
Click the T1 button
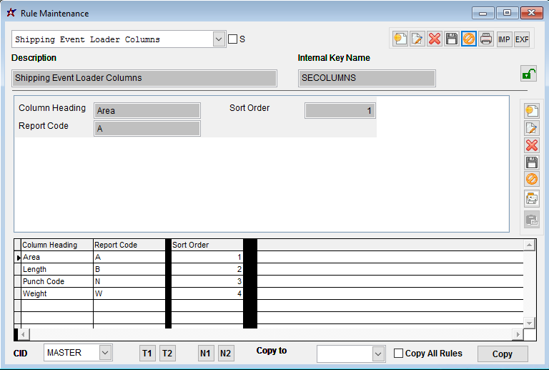click(147, 354)
